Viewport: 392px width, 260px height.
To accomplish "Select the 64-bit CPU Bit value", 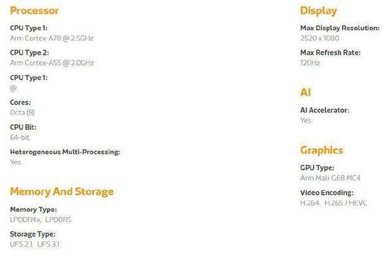I will point(20,137).
